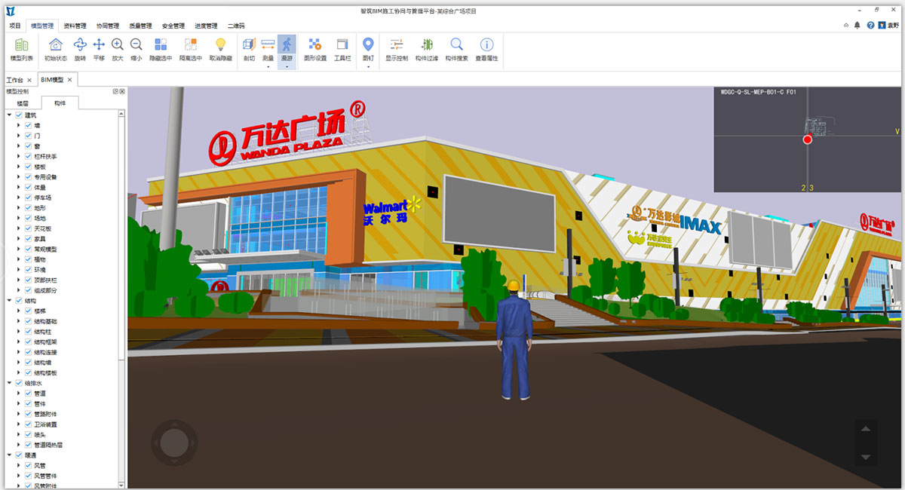This screenshot has width=905, height=490.
Task: Collapse the 结构 tree node
Action: click(9, 301)
